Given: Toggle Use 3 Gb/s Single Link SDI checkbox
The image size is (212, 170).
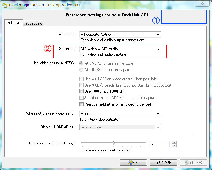Looking at the screenshot, I should pos(81,85).
